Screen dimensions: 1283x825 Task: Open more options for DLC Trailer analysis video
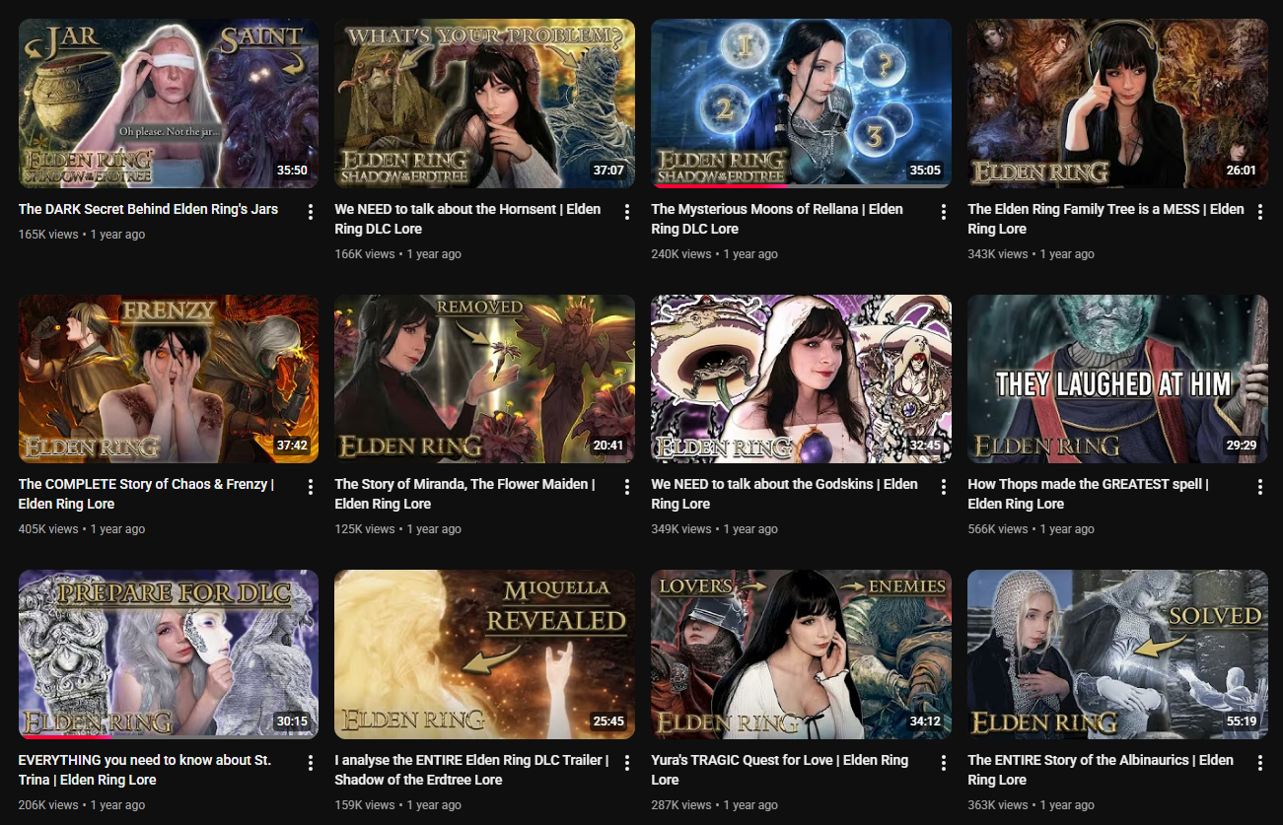627,763
